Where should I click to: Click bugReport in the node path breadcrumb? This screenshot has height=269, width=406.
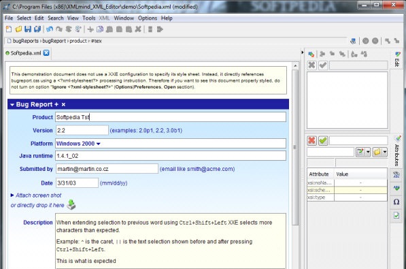tap(54, 41)
